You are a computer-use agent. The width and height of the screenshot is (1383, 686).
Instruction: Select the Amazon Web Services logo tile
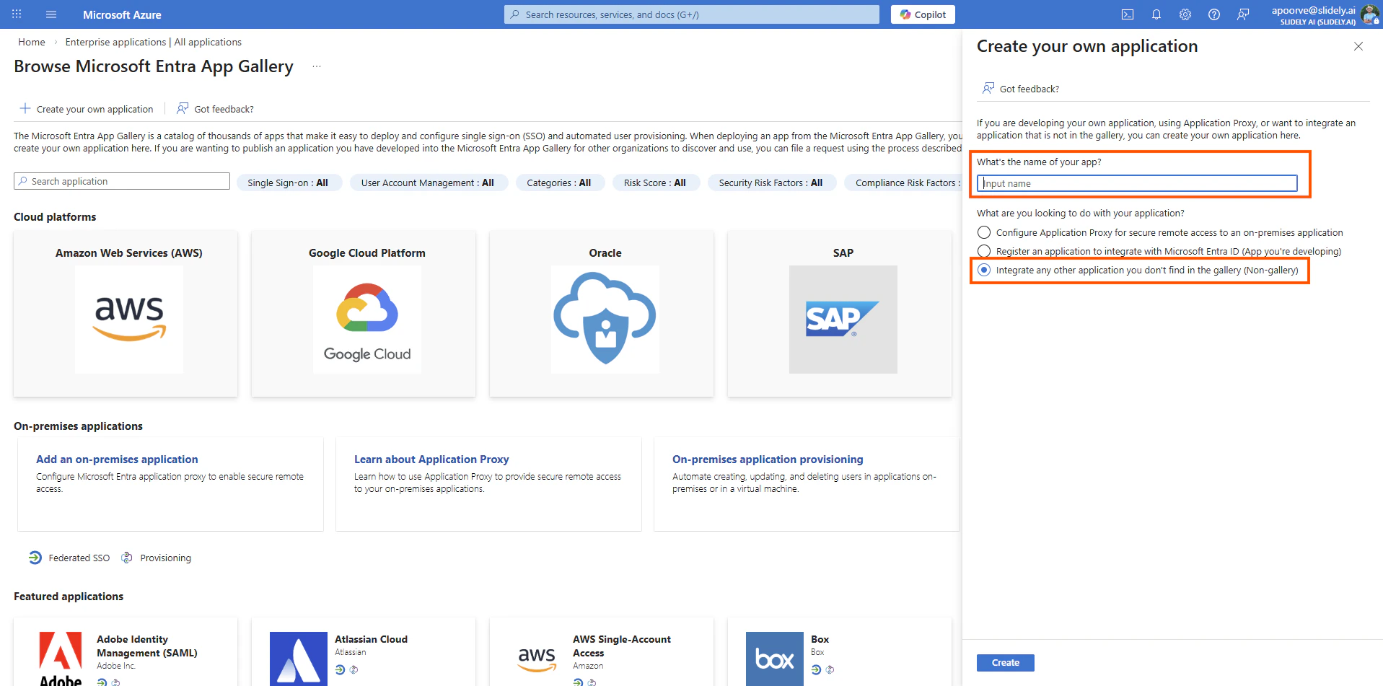coord(129,320)
